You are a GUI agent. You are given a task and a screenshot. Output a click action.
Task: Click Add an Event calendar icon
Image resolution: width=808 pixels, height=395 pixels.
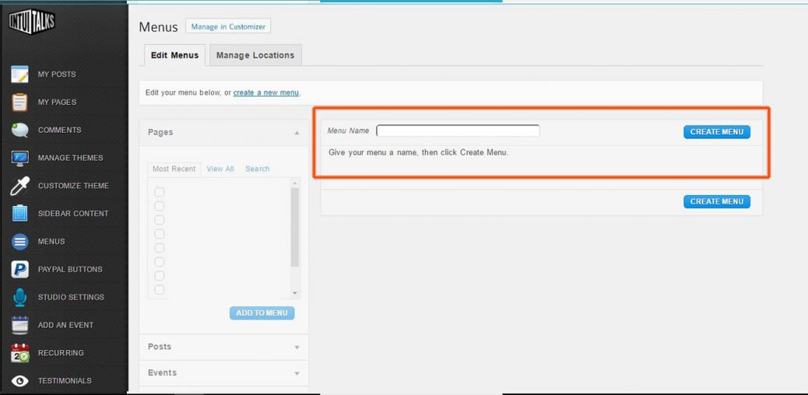(20, 325)
